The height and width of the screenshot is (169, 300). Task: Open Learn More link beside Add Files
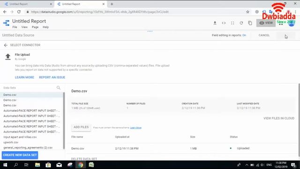pos(135,128)
